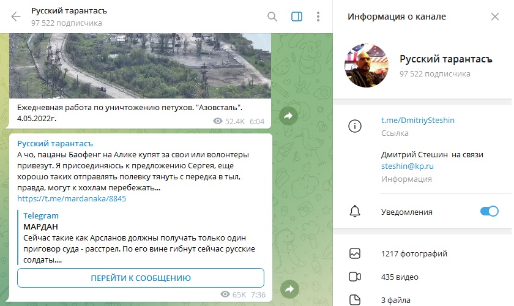Close the channel info panel
Image resolution: width=514 pixels, height=306 pixels.
(495, 17)
